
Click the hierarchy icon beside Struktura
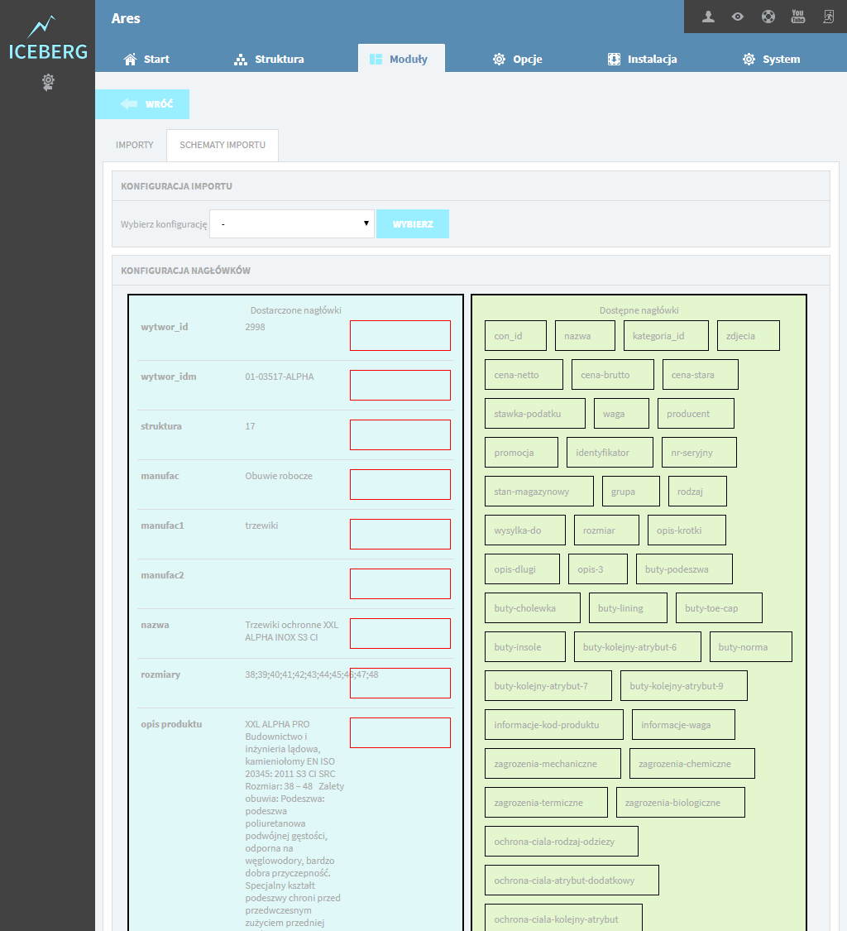point(241,60)
